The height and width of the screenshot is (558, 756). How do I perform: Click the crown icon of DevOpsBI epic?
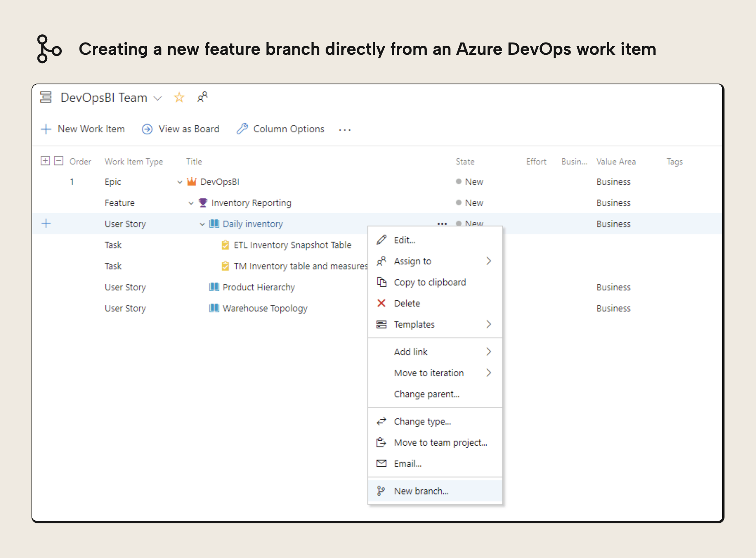192,181
